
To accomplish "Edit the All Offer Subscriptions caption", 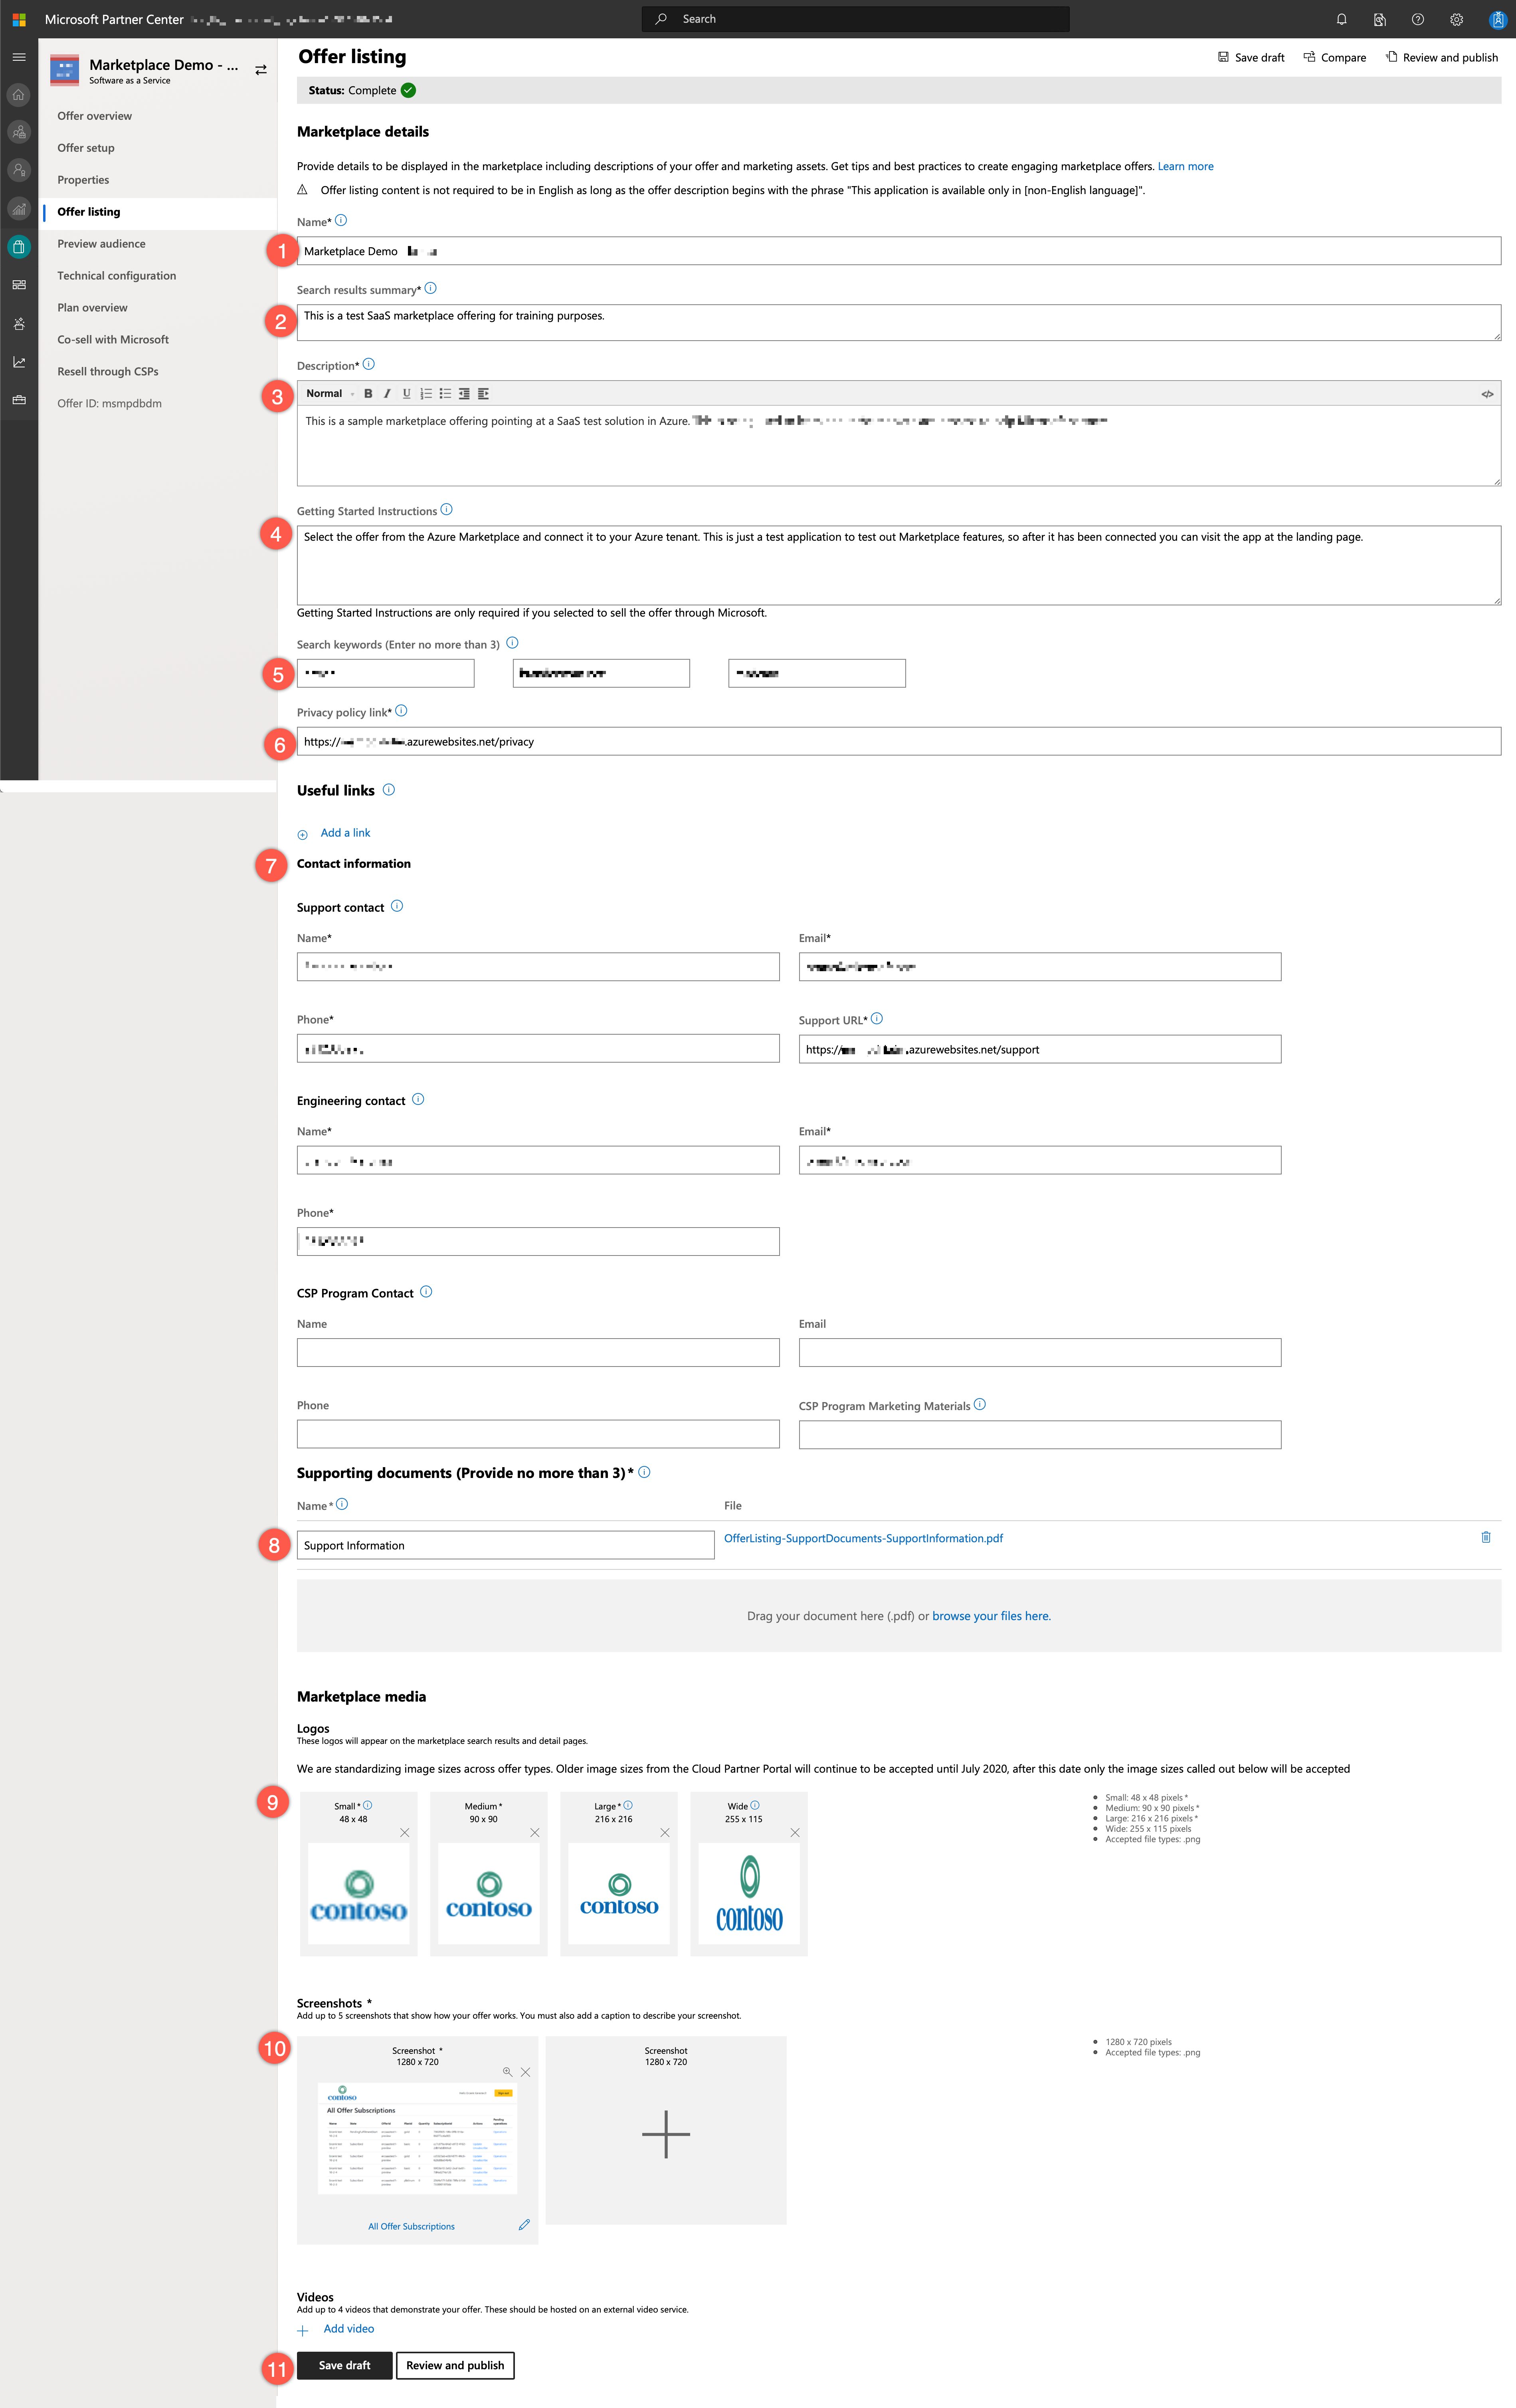I will click(x=524, y=2225).
